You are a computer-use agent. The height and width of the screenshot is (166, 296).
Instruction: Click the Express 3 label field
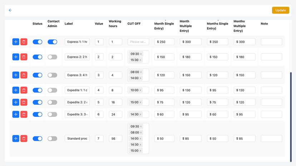point(77,75)
